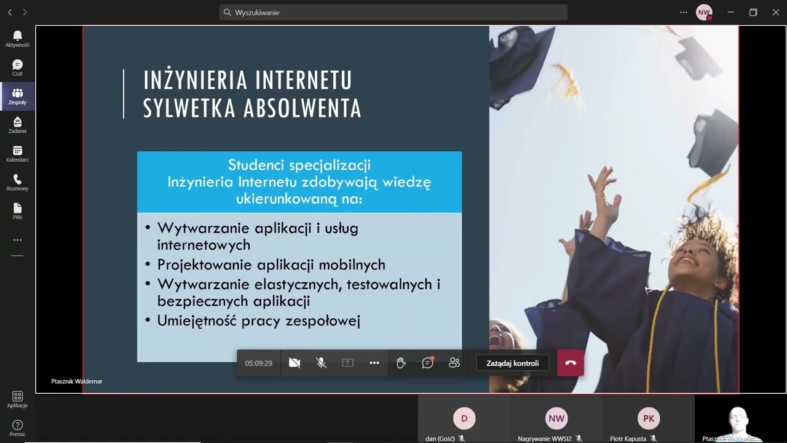The width and height of the screenshot is (787, 443).
Task: Click the Ptasznik Waldemar presenter label
Action: [x=77, y=381]
